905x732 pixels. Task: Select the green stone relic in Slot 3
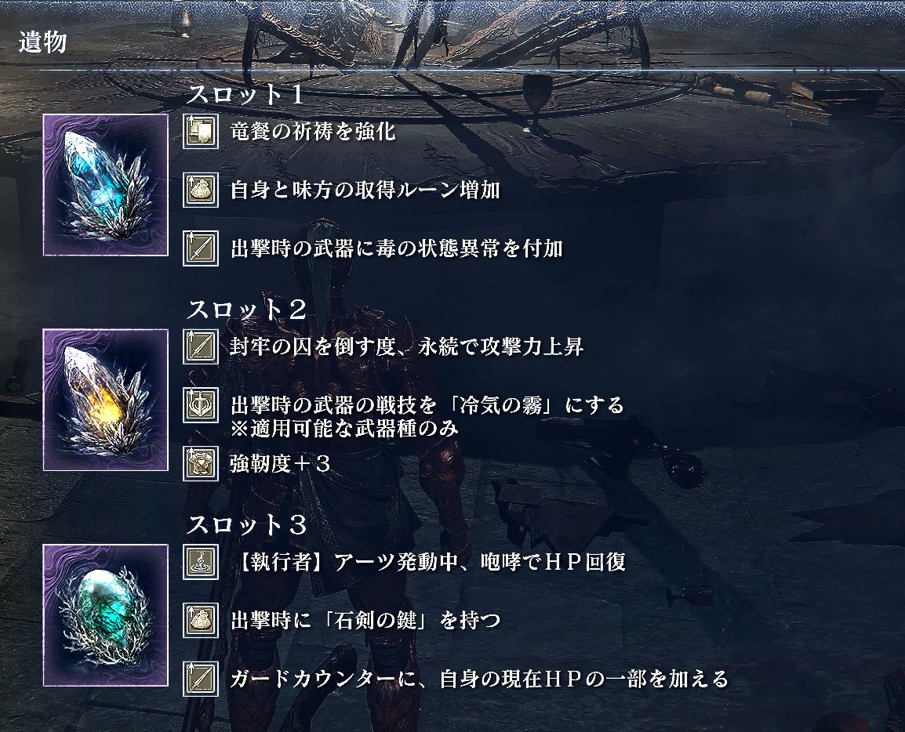[x=106, y=615]
